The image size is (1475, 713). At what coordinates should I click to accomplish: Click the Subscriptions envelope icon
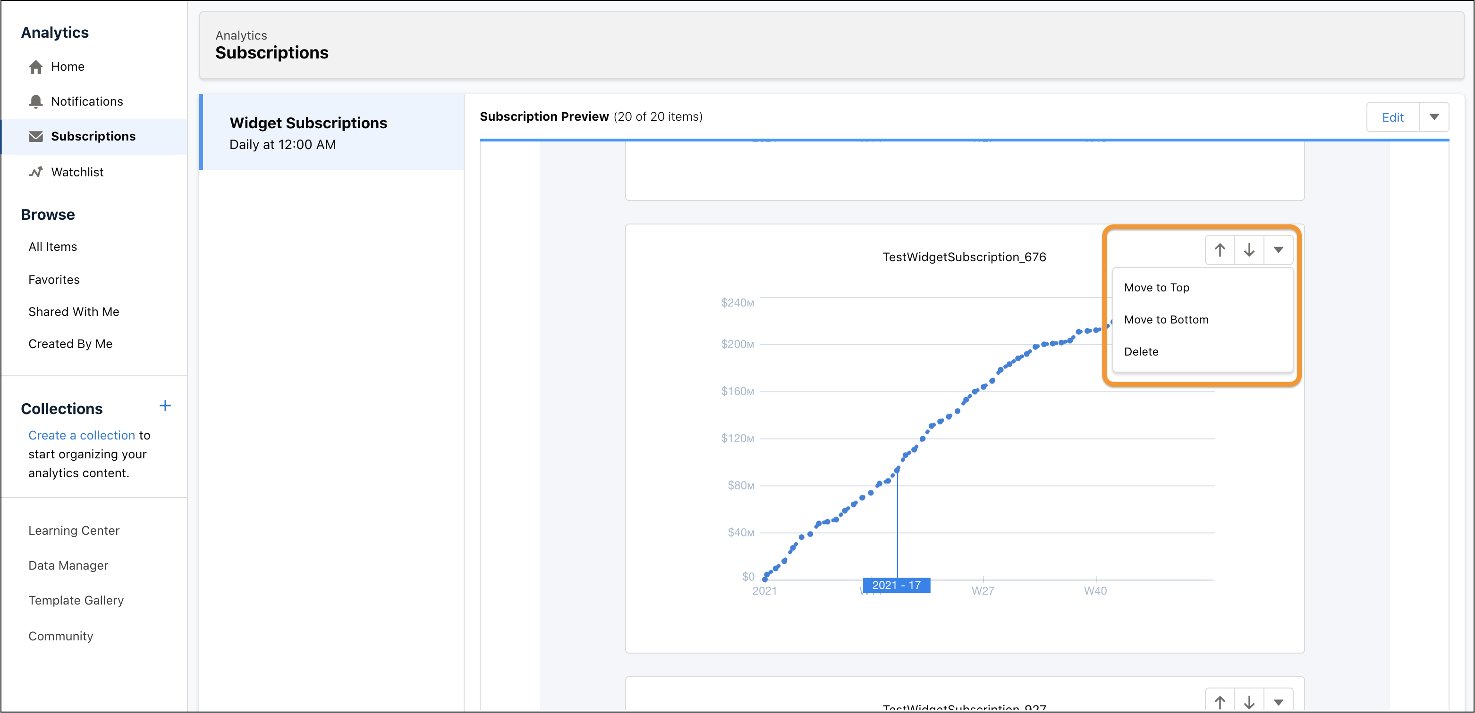coord(35,137)
